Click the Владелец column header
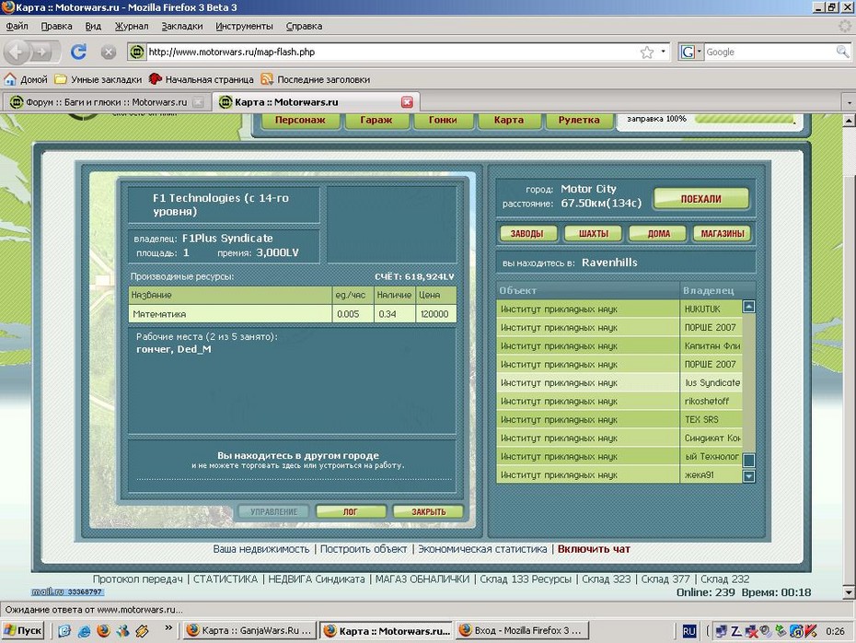The width and height of the screenshot is (856, 643). pos(717,290)
